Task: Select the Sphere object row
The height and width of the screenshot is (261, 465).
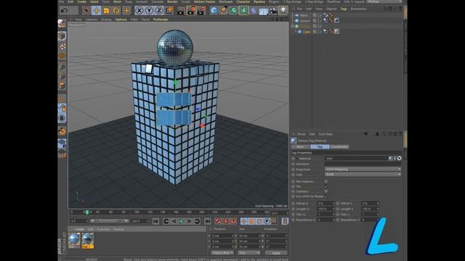Action: tap(305, 21)
